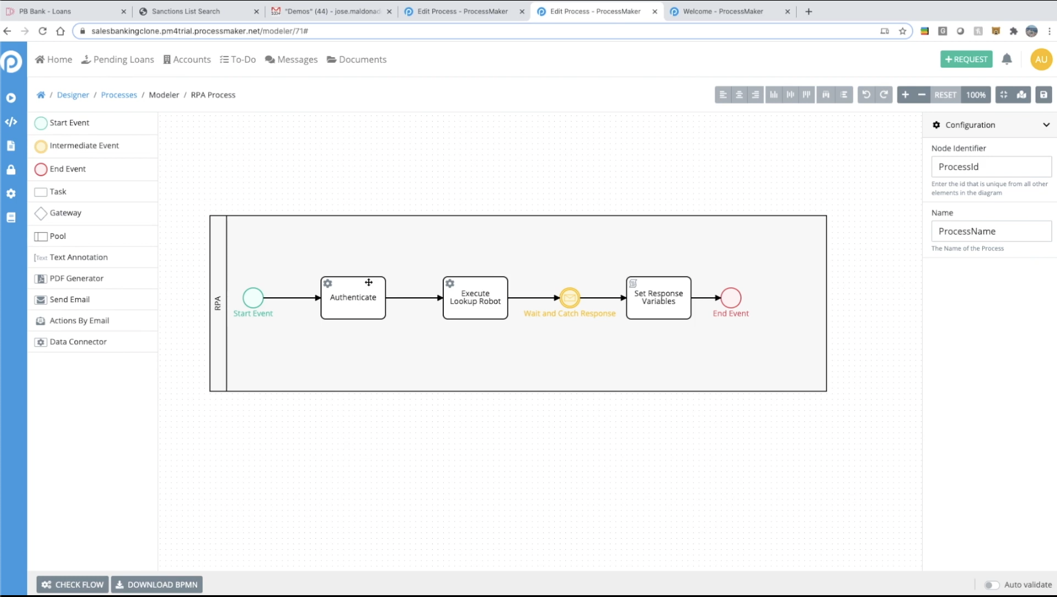Switch to the Welcome - ProcessMaker tab
This screenshot has width=1057, height=597.
(x=724, y=11)
